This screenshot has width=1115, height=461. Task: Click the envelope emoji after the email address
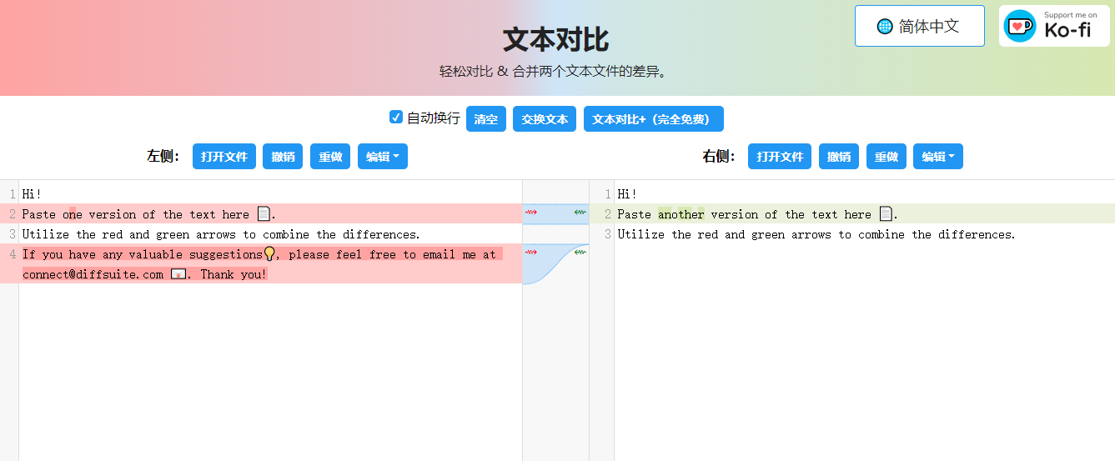178,274
